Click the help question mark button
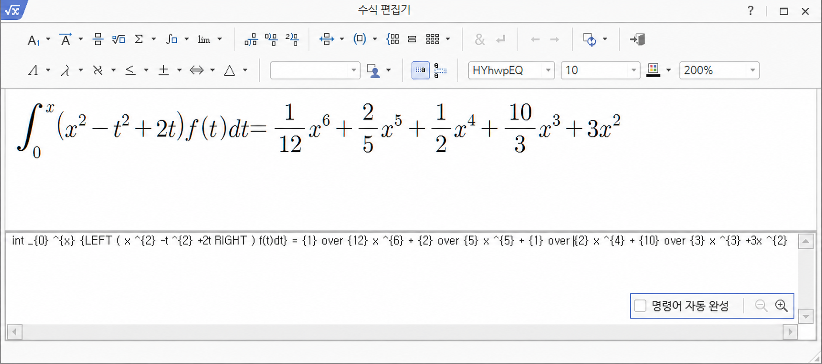 point(750,10)
